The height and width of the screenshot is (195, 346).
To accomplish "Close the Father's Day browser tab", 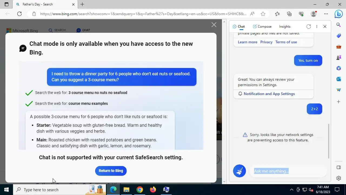I will (73, 4).
